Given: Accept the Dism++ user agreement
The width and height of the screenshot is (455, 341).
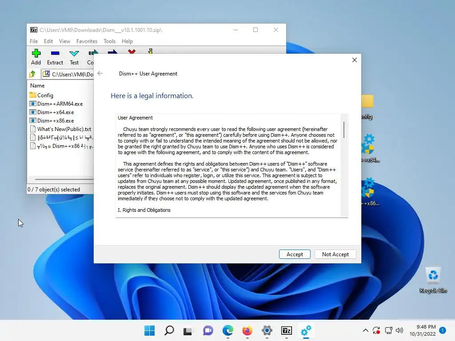Looking at the screenshot, I should [295, 254].
